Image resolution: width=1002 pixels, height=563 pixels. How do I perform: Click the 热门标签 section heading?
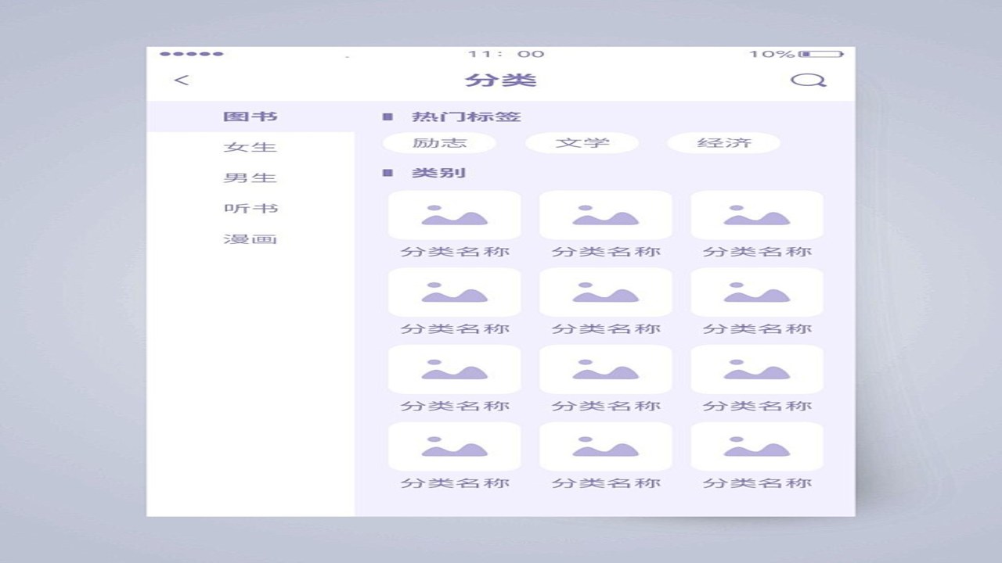(x=467, y=117)
